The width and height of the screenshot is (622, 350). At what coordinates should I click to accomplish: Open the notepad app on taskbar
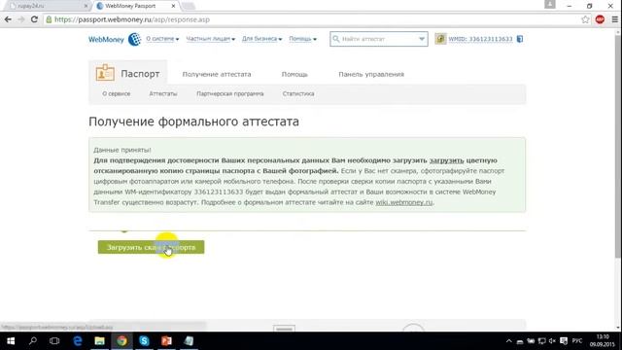(x=189, y=341)
